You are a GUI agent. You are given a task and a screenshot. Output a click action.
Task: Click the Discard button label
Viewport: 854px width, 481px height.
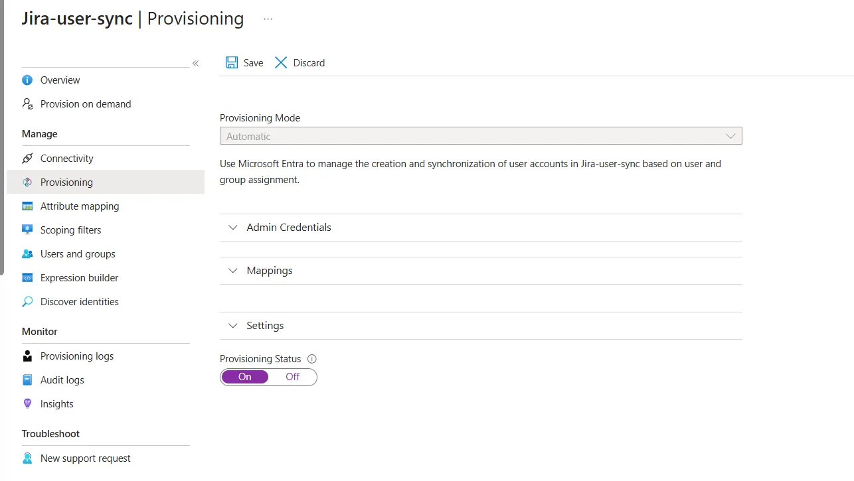pyautogui.click(x=309, y=63)
